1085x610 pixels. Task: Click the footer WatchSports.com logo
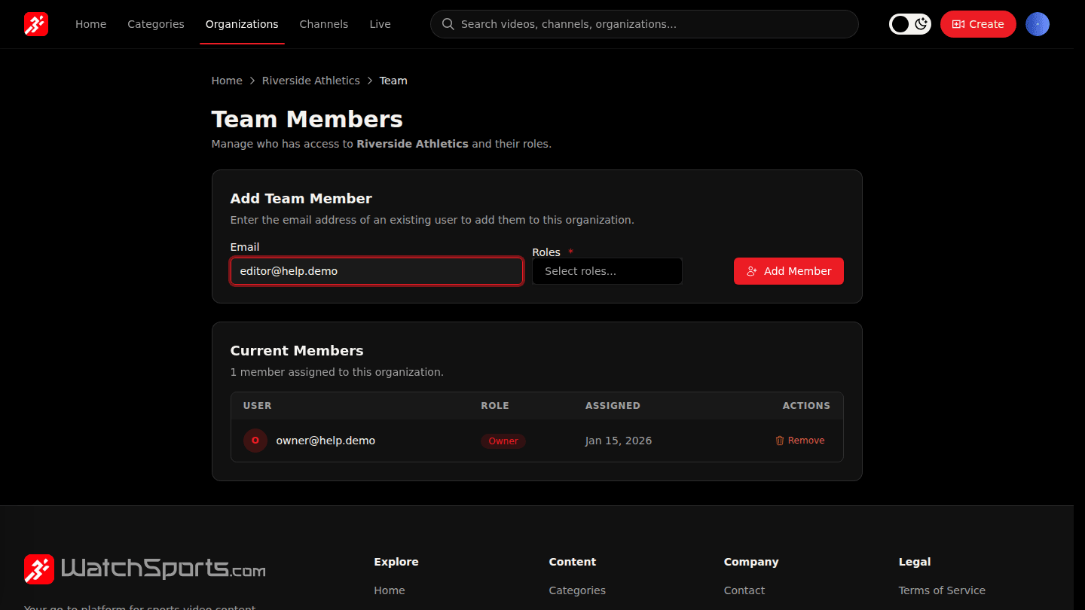click(145, 569)
